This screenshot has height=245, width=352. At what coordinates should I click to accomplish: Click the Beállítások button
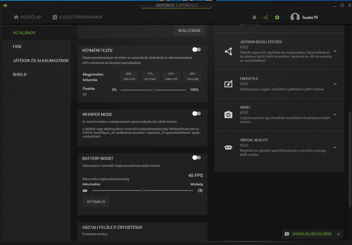(x=189, y=31)
